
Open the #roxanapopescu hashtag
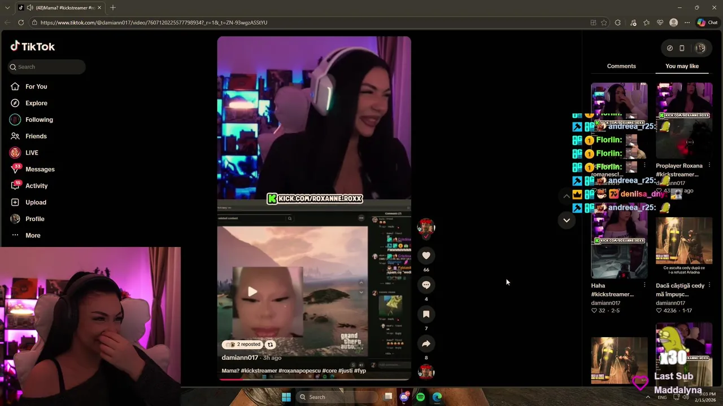click(300, 370)
